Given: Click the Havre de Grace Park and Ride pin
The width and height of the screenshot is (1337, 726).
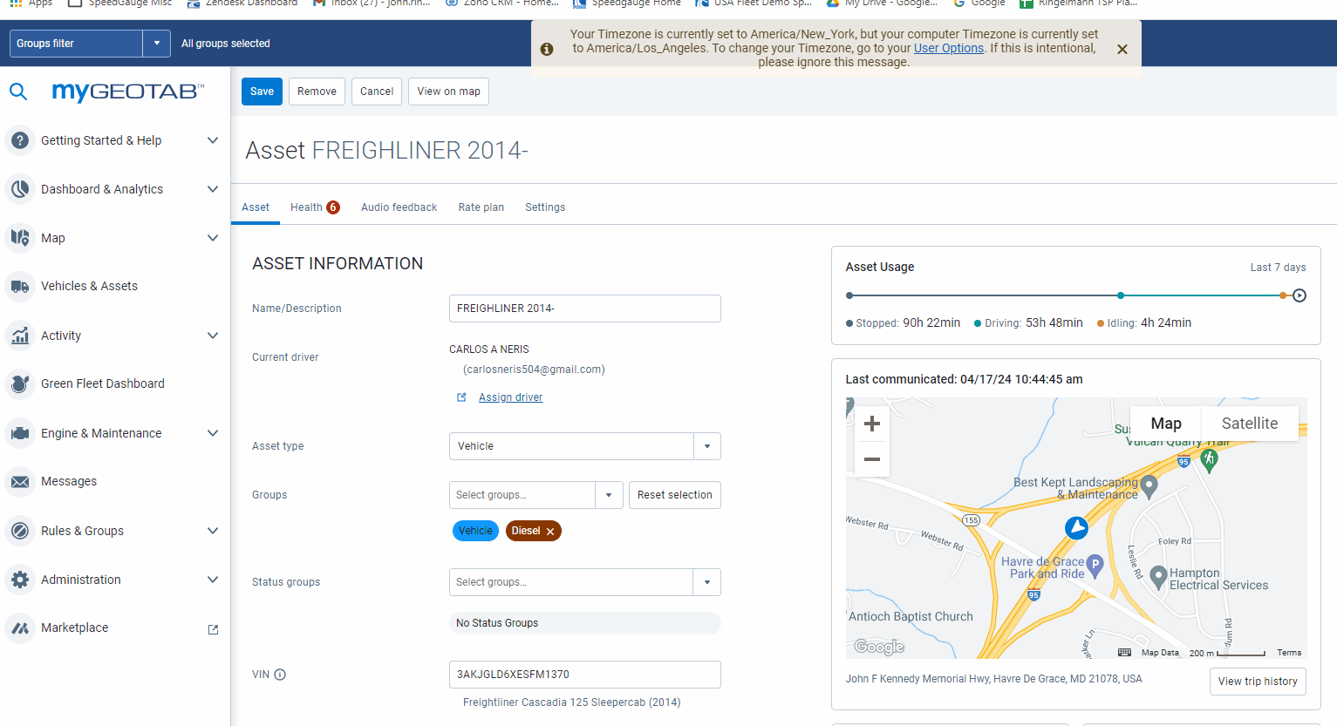Looking at the screenshot, I should pyautogui.click(x=1095, y=565).
